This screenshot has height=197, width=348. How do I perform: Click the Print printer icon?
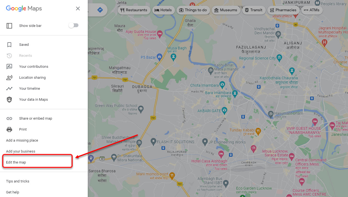click(9, 130)
